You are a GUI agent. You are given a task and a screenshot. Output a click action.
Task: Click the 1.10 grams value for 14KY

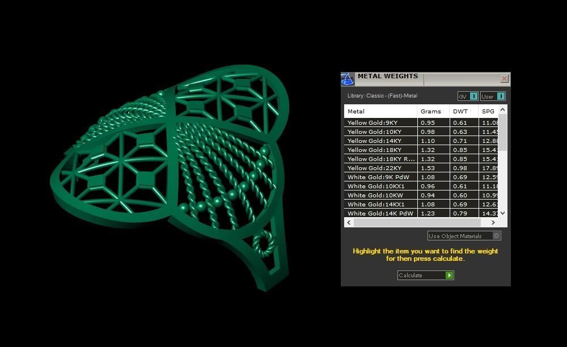click(428, 141)
